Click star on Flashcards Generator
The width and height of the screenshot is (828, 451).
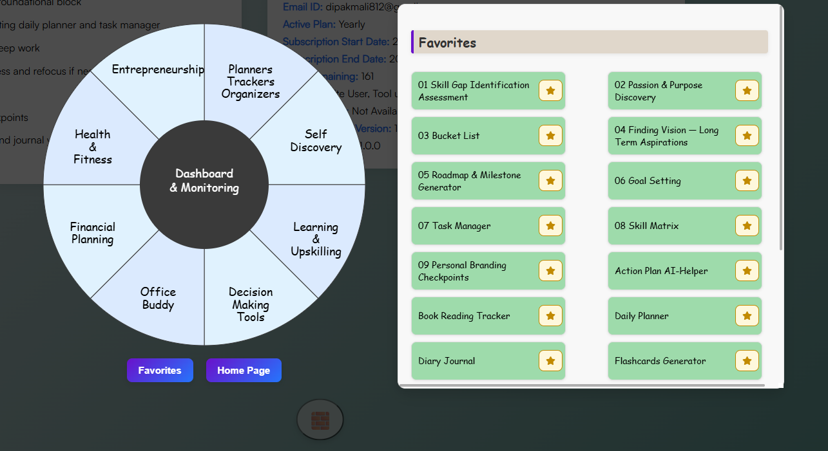[747, 361]
